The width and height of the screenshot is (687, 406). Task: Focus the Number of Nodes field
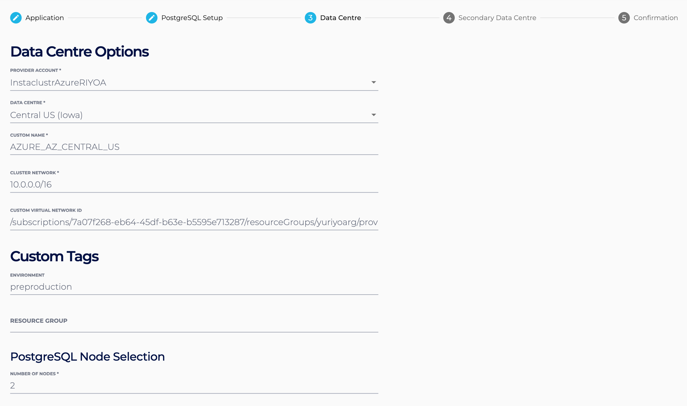point(194,386)
